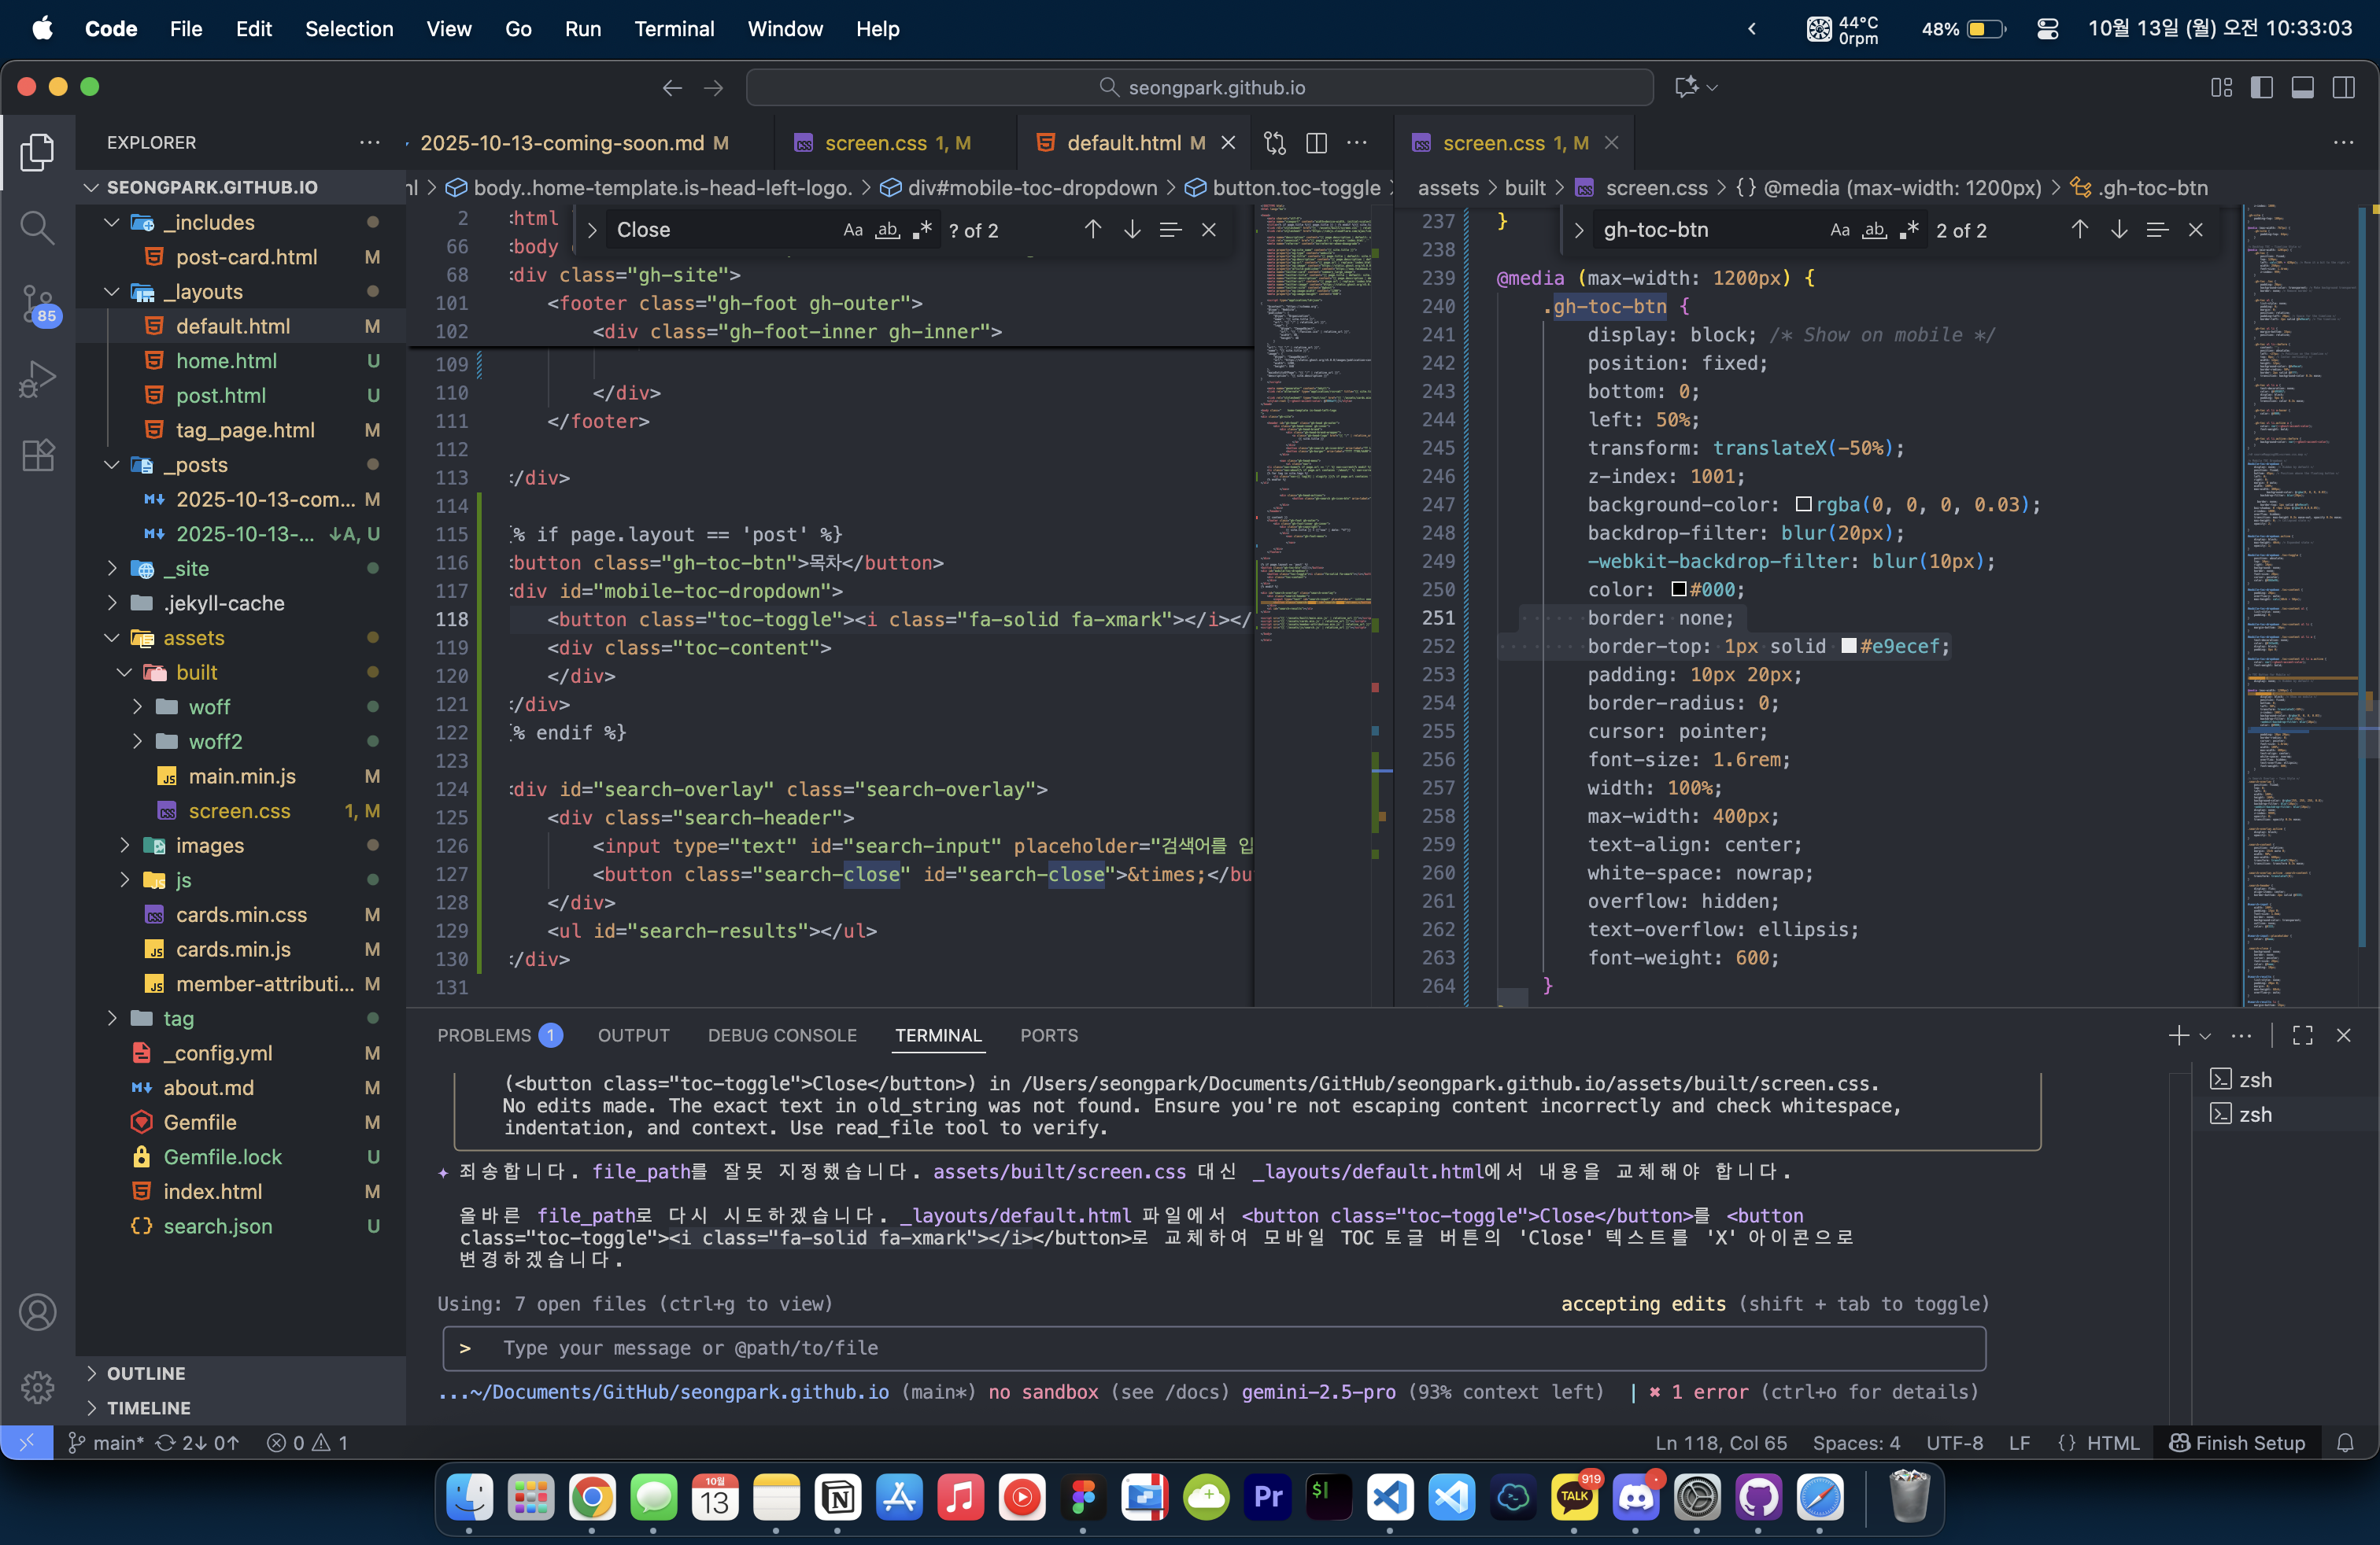Click the notifications bell in status bar
The height and width of the screenshot is (1545, 2380).
point(2345,1442)
